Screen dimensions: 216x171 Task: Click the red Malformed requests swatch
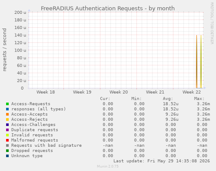click(7, 140)
